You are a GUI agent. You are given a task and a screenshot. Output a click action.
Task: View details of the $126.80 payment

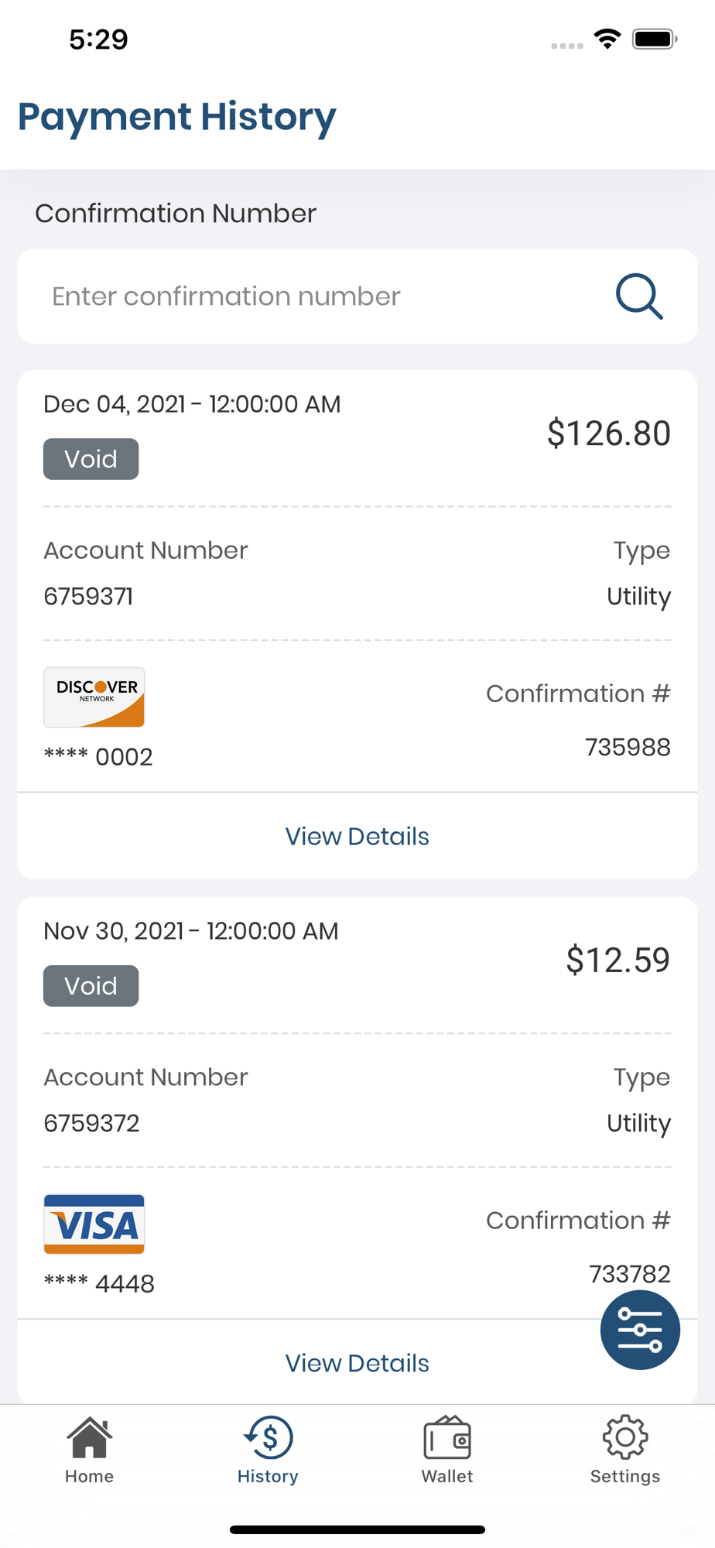357,836
